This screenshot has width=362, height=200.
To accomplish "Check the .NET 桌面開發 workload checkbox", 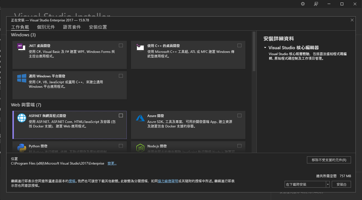I will (121, 45).
